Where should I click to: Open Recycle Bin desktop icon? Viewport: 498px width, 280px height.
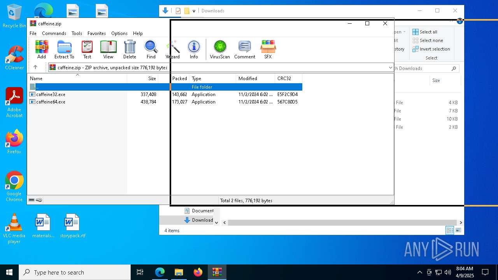tap(14, 16)
